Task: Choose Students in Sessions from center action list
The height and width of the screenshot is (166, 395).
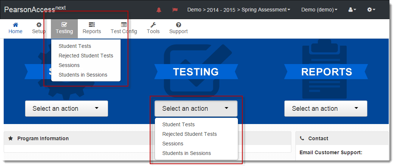Action: pos(187,153)
